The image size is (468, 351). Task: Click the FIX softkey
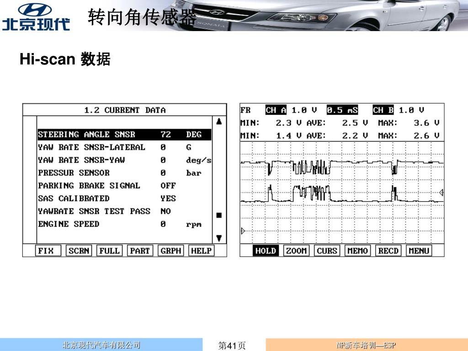(x=48, y=251)
